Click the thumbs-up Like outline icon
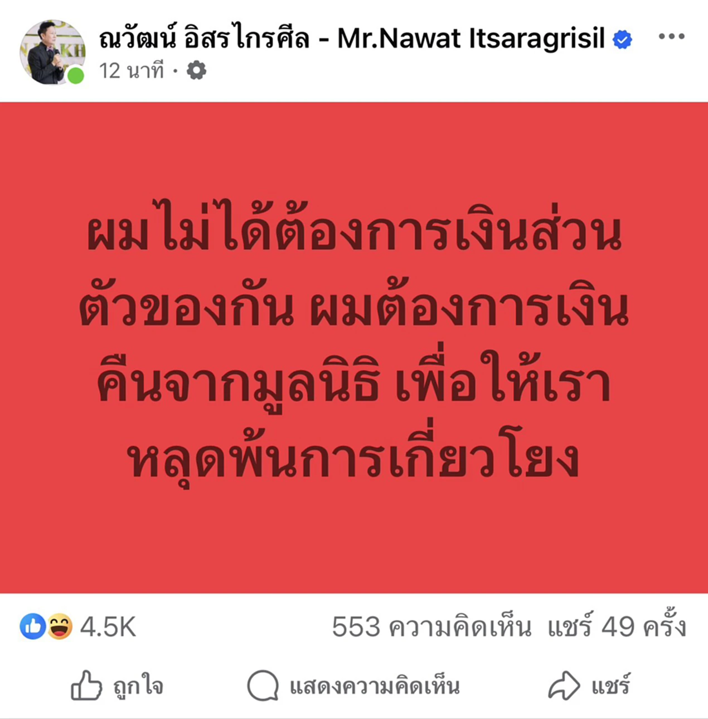This screenshot has width=708, height=719. (x=86, y=686)
